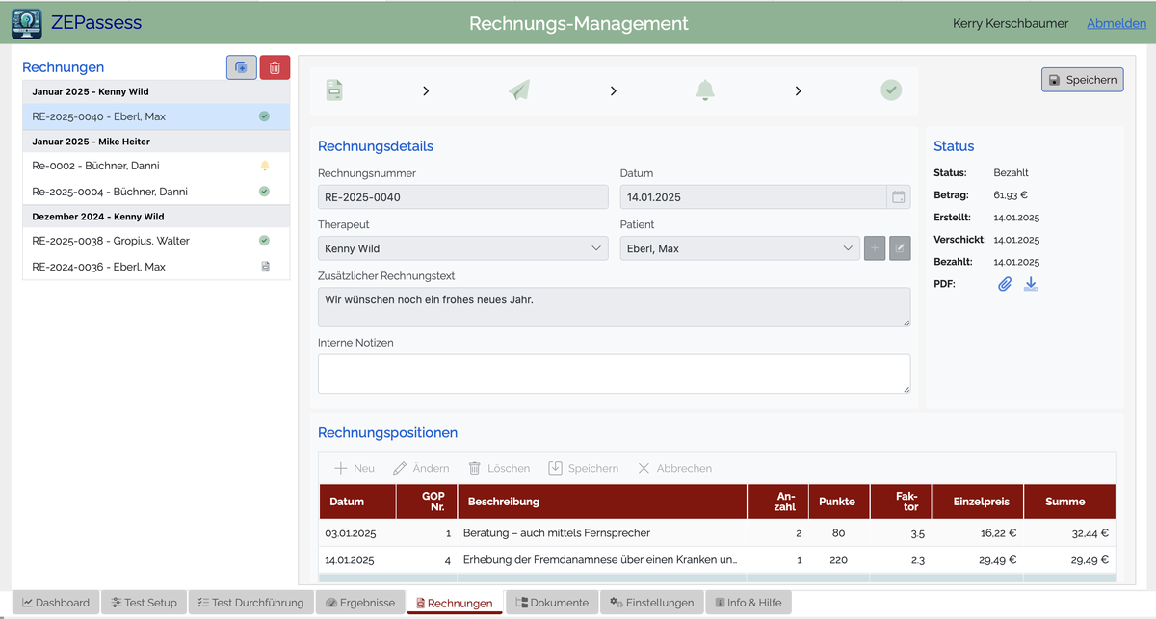Click the checkmark paid step icon

(x=891, y=90)
